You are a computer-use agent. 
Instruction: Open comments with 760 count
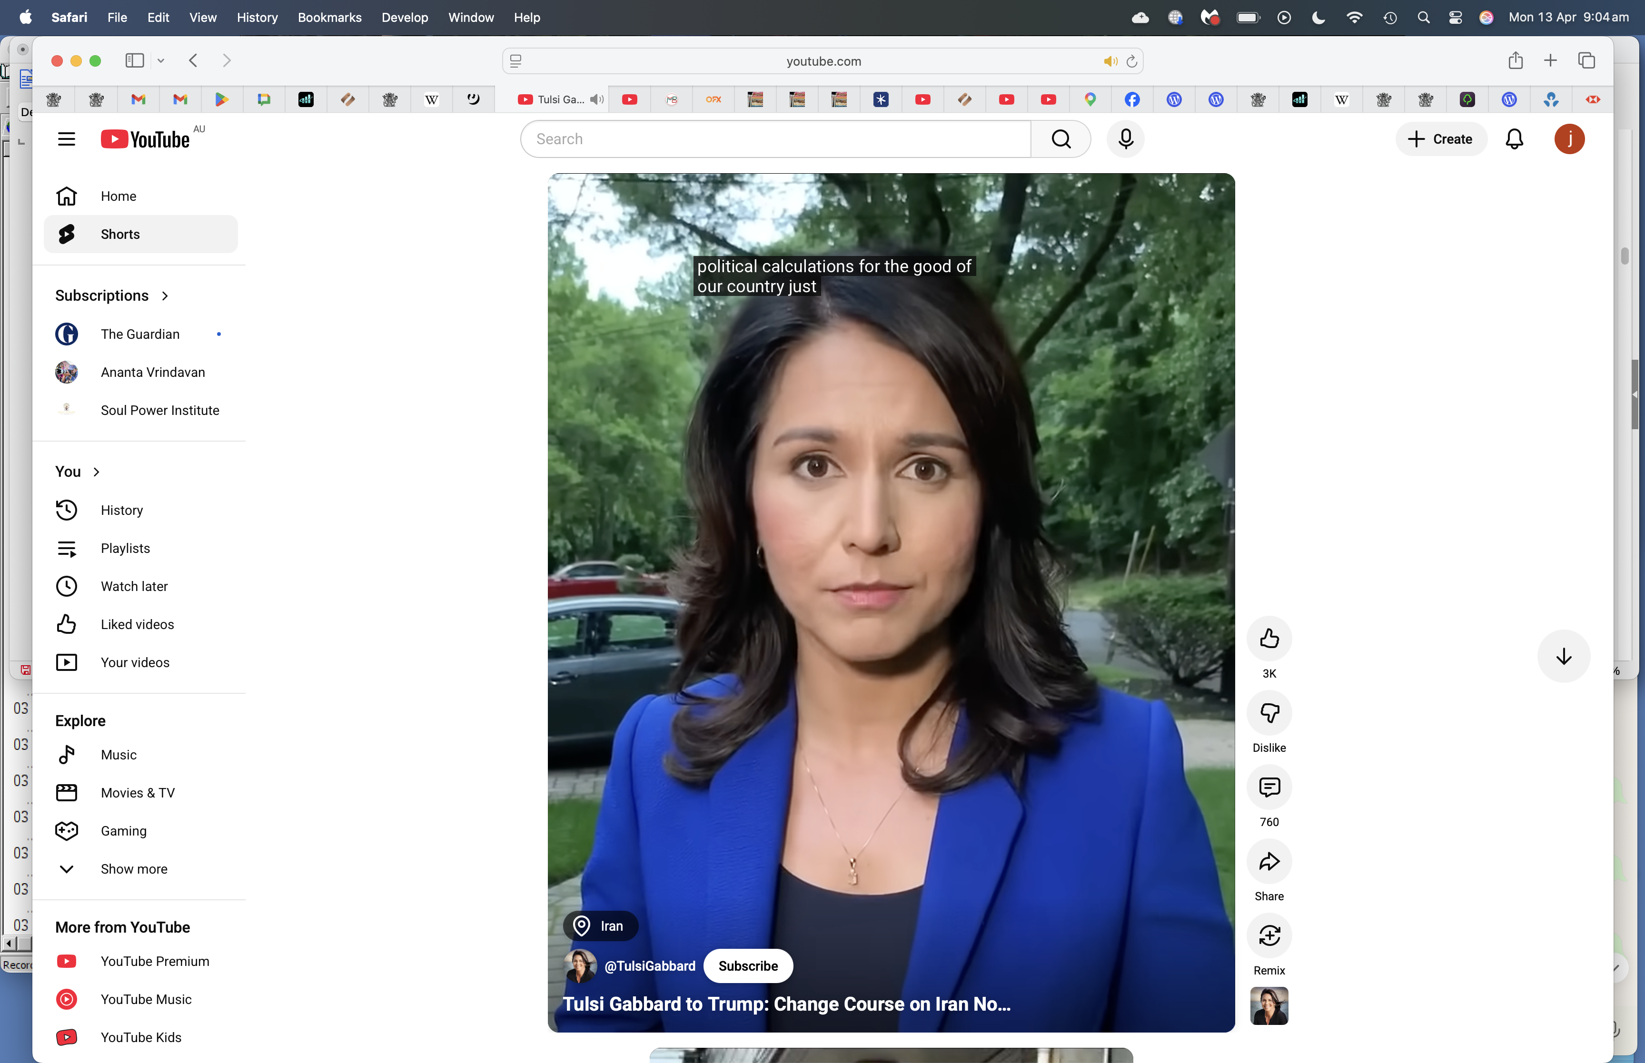coord(1269,787)
